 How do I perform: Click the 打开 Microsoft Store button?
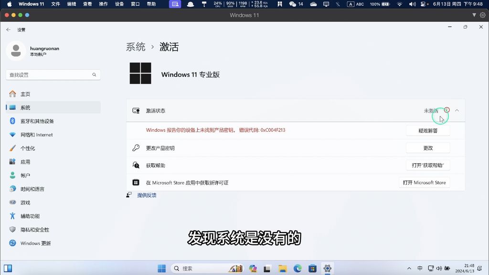tap(424, 182)
